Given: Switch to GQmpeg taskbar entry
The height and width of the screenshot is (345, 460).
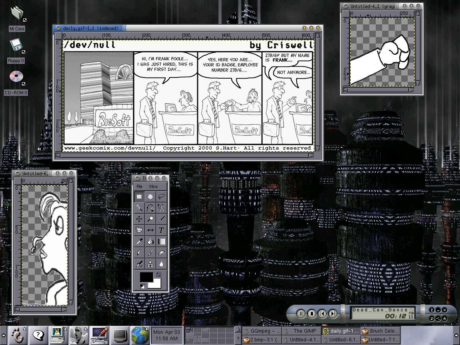Looking at the screenshot, I should [x=262, y=331].
